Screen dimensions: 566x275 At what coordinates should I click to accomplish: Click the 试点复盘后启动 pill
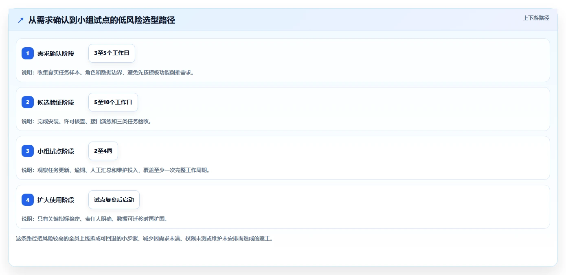coord(114,200)
